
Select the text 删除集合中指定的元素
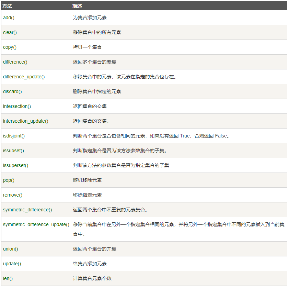click(97, 91)
